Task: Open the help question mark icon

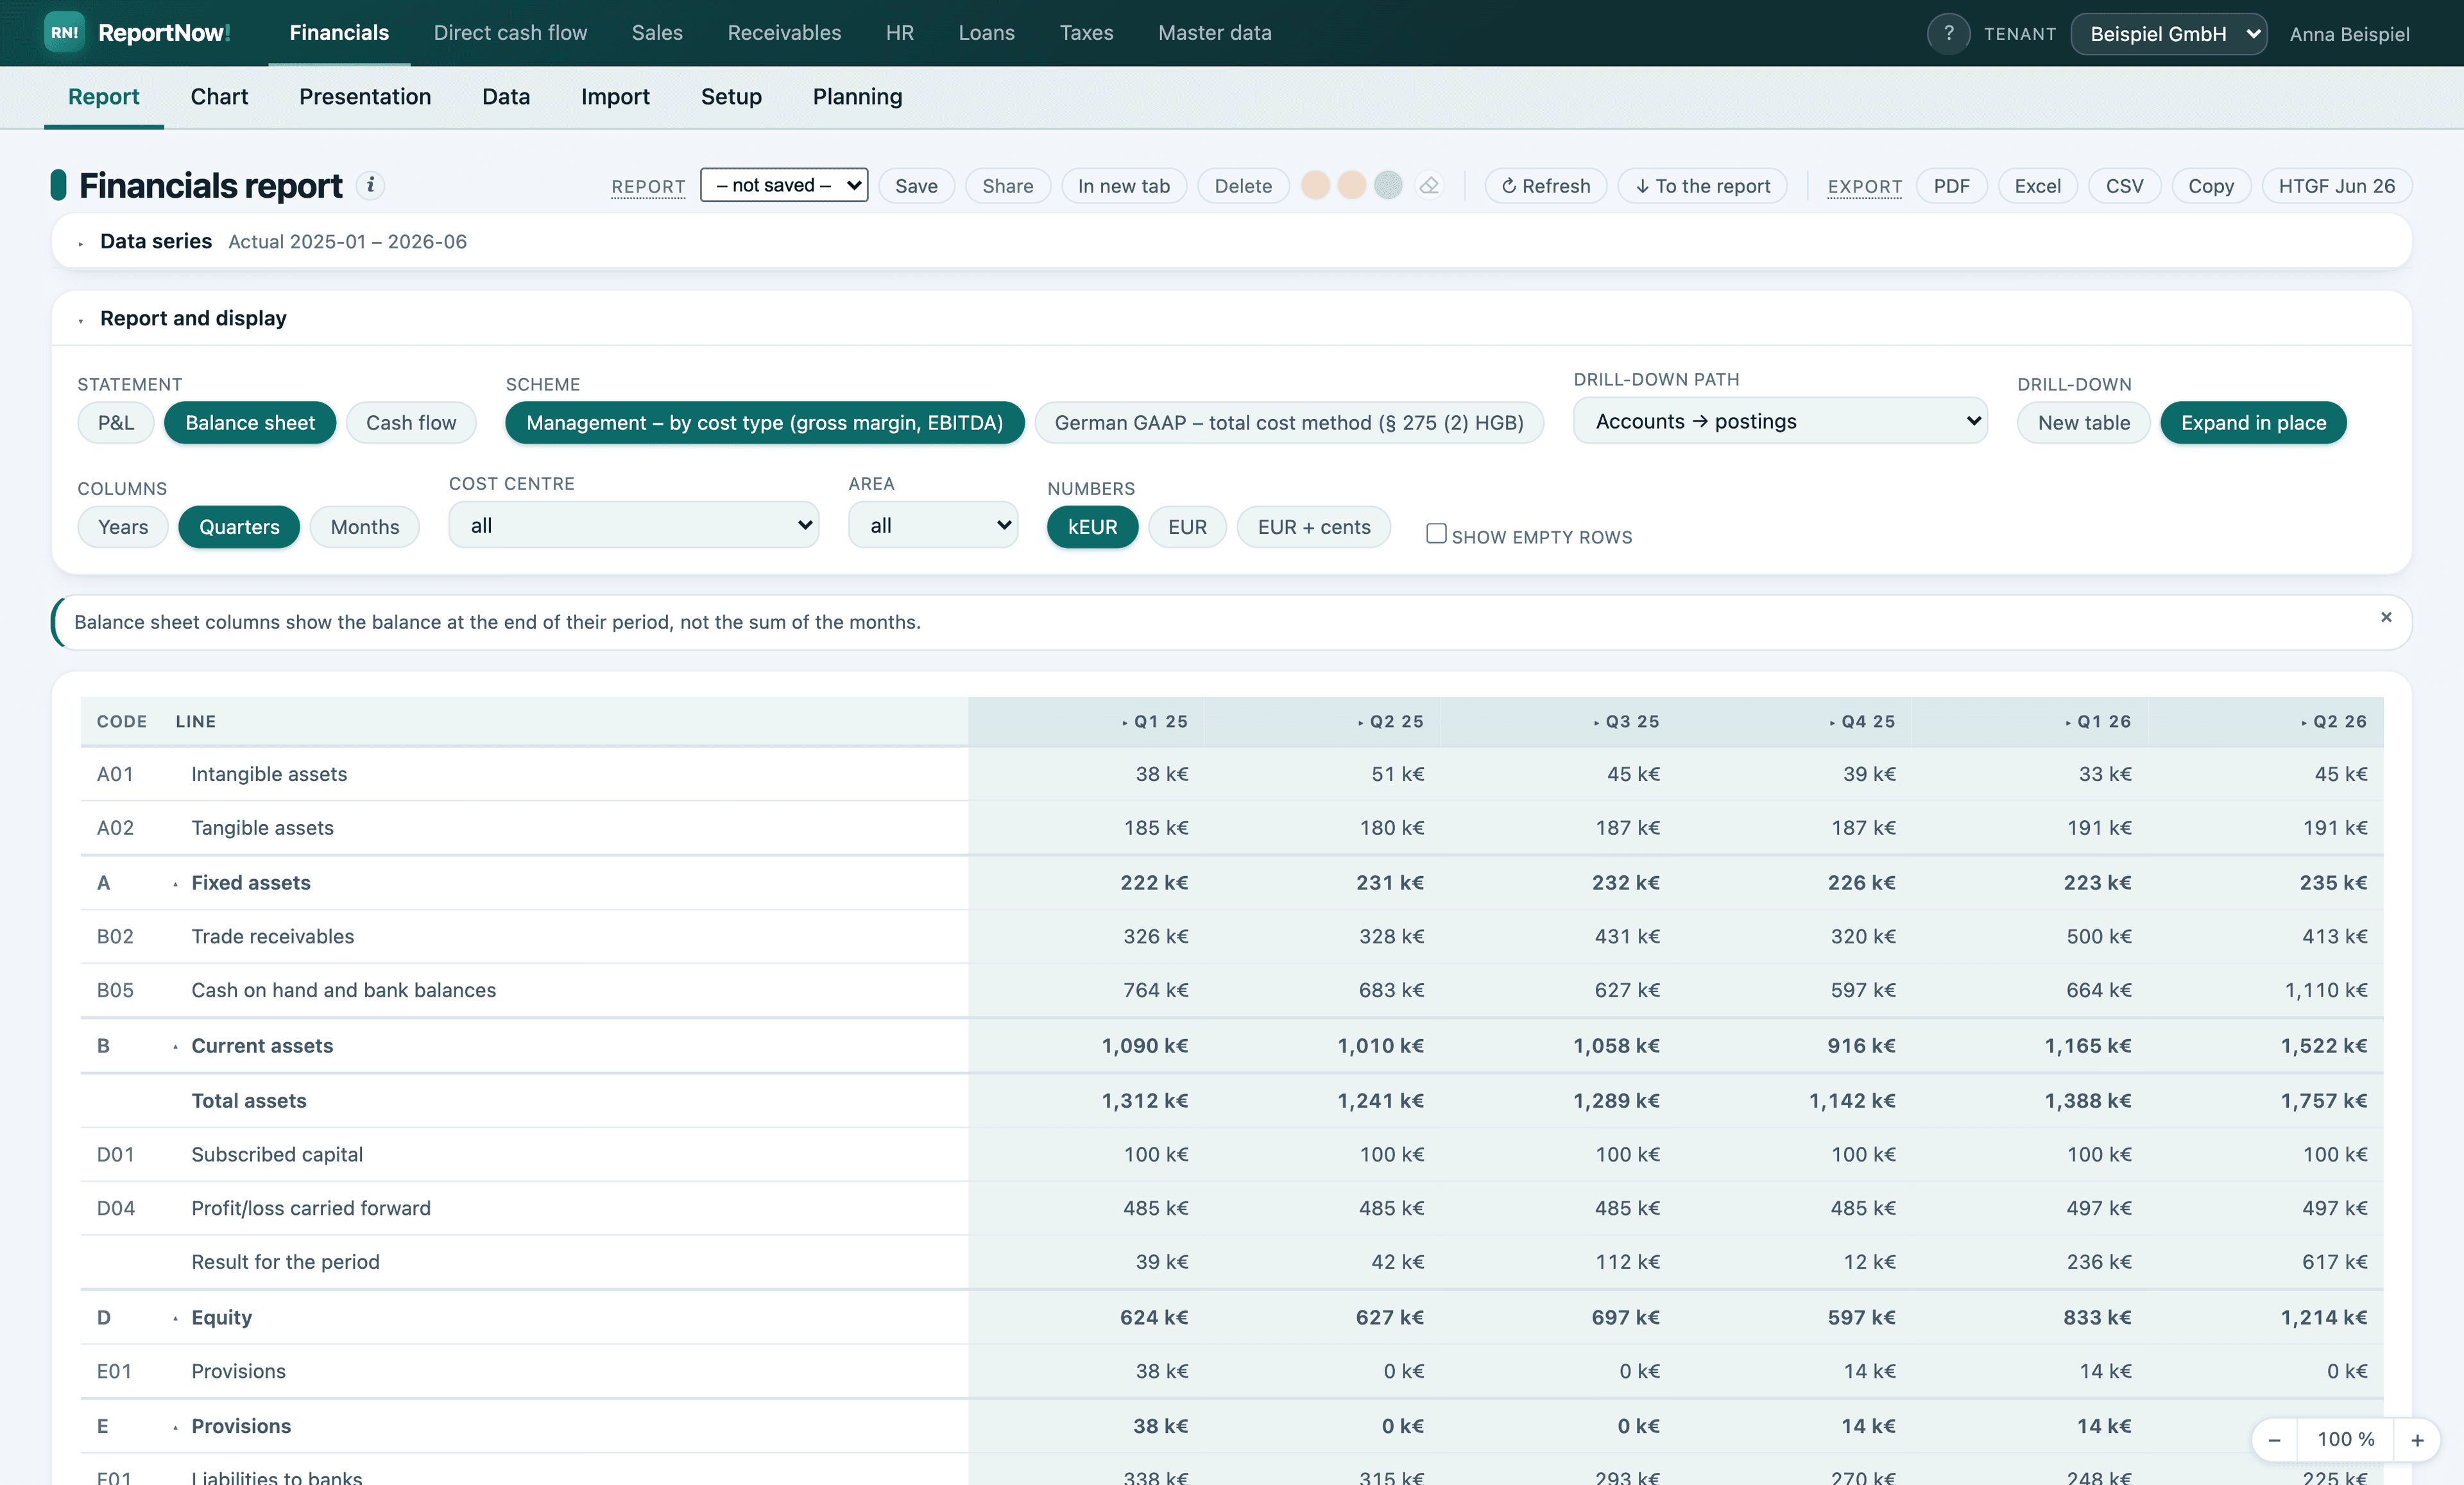Action: tap(1947, 34)
